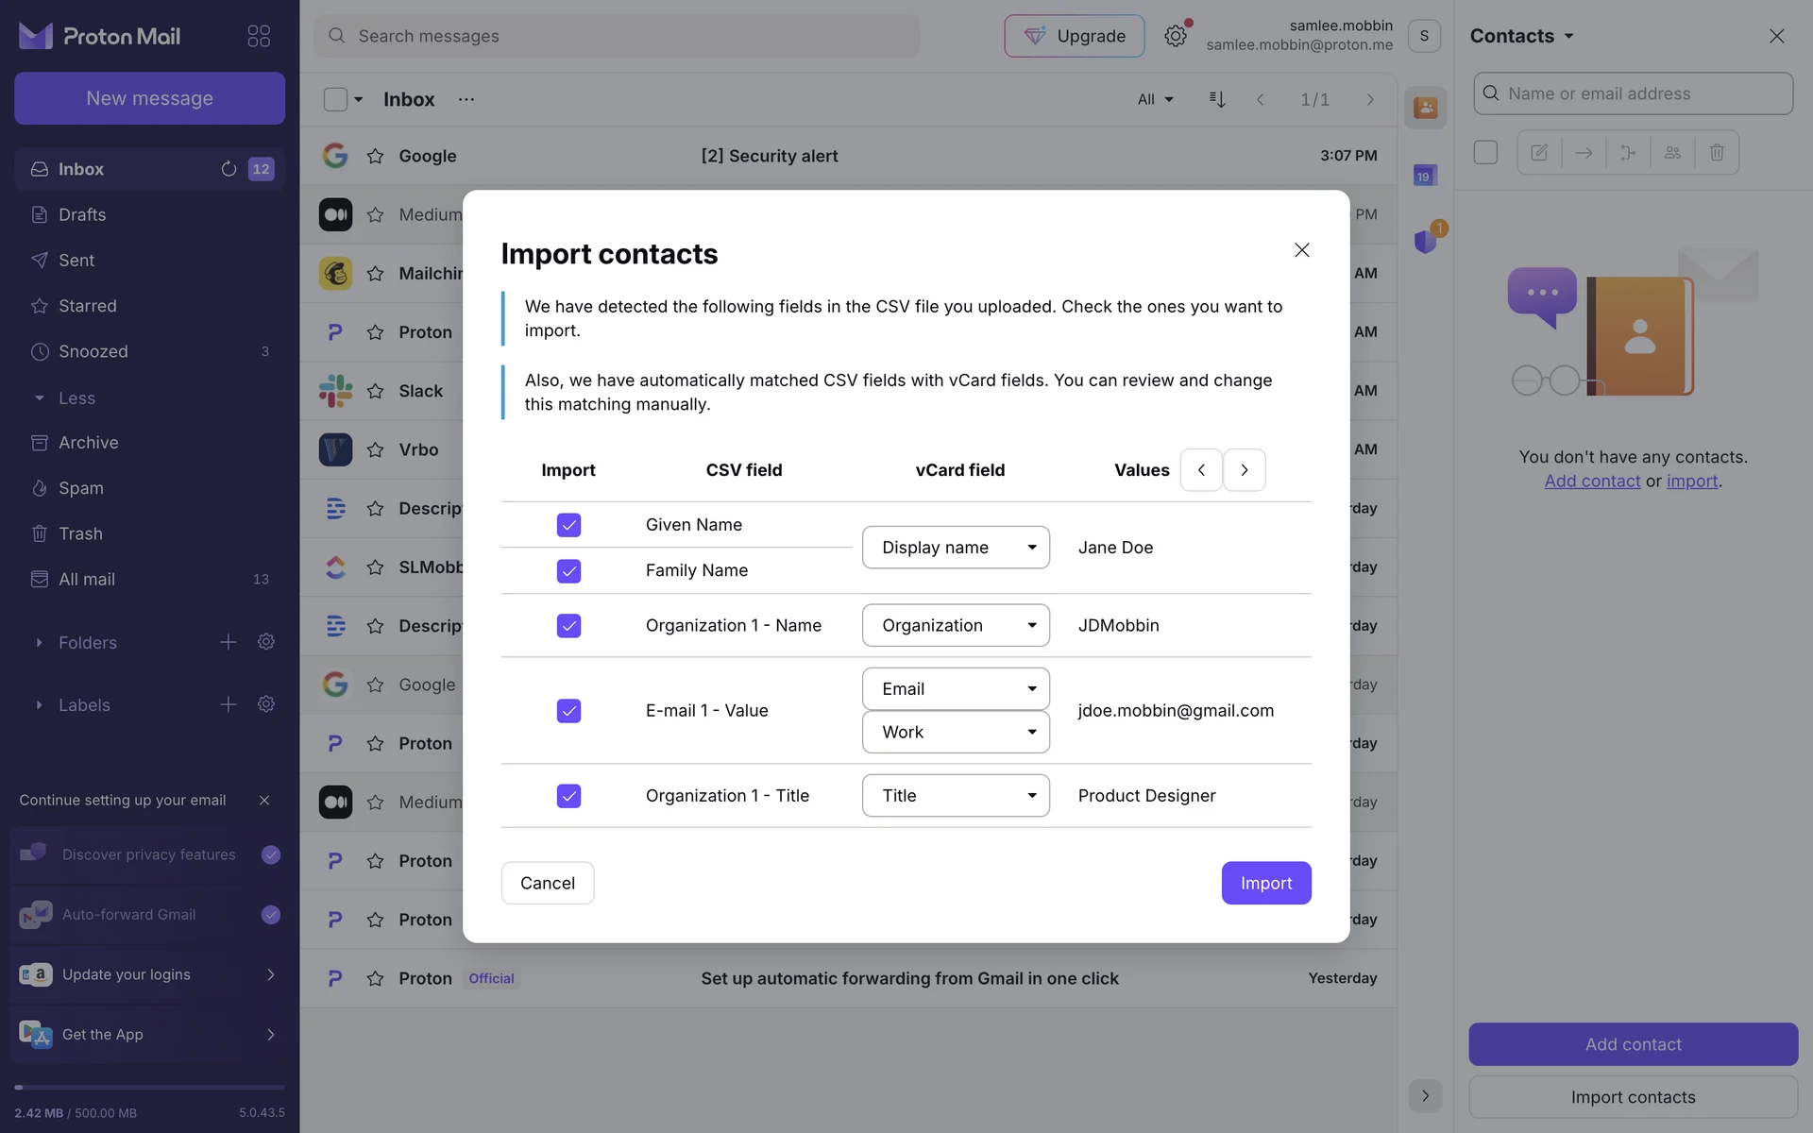This screenshot has height=1133, width=1813.
Task: Click the Proton VPN shield icon
Action: pos(1425,242)
